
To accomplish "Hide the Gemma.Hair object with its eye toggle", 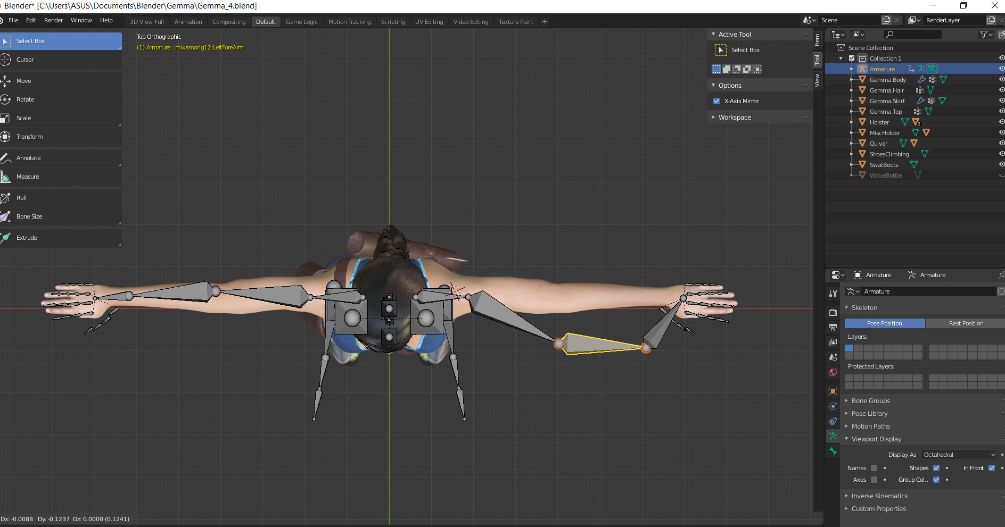I will tap(1002, 90).
